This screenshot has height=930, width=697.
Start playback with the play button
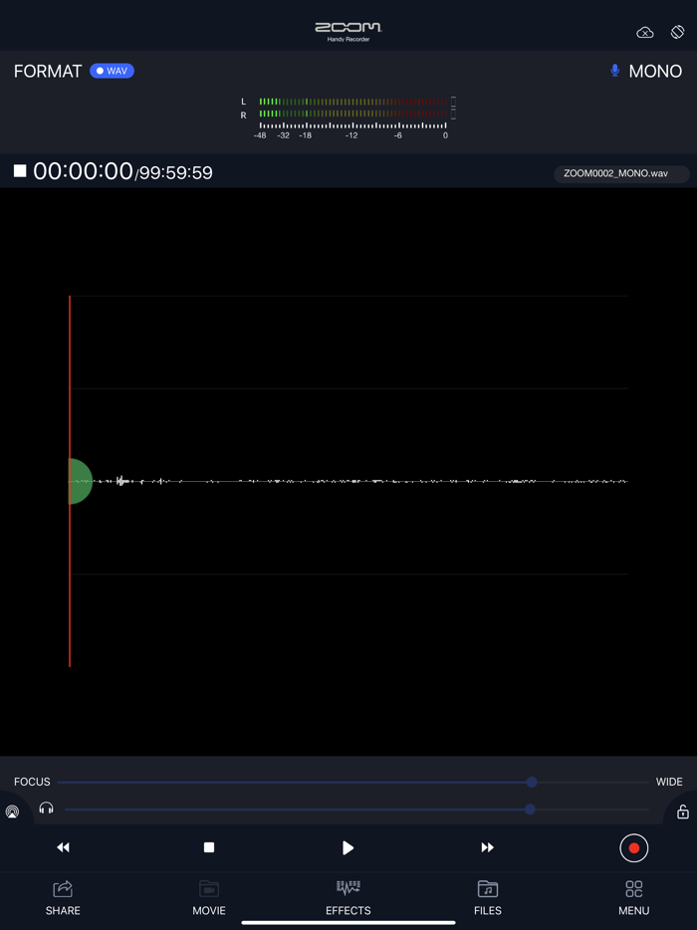click(x=348, y=847)
